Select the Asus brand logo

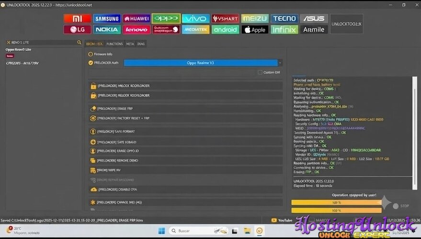click(314, 19)
